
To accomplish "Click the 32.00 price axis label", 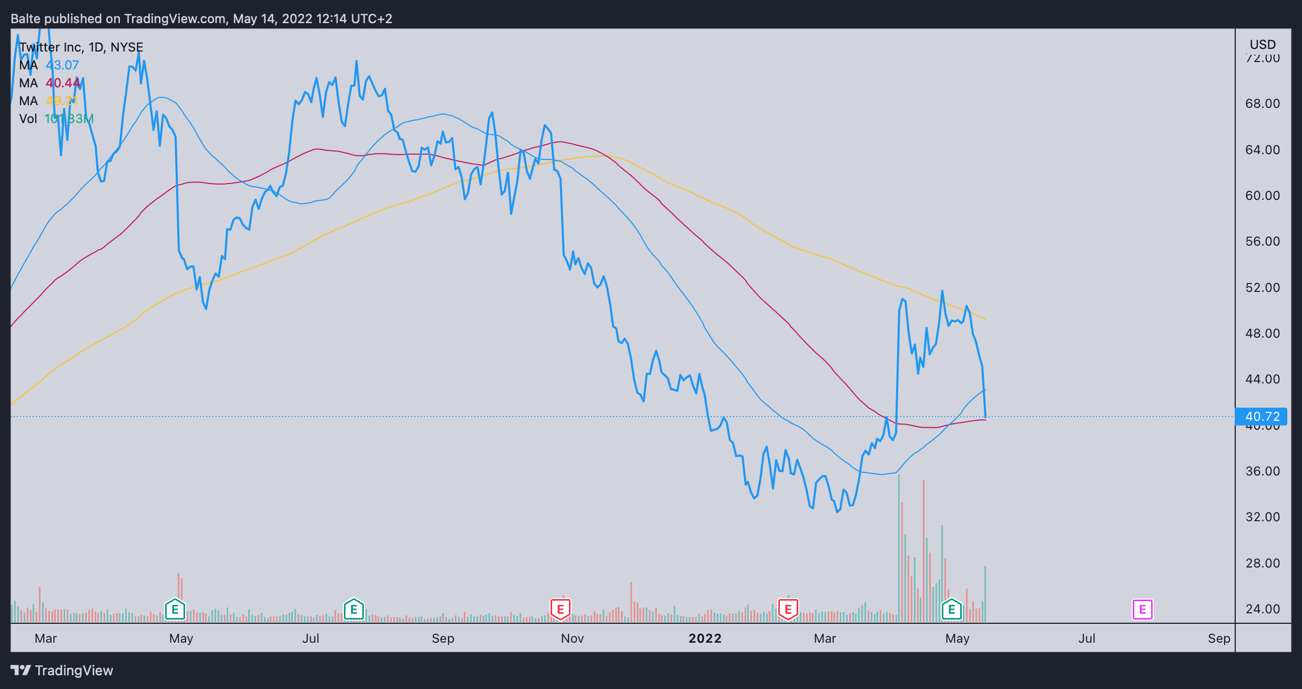I will click(1263, 517).
